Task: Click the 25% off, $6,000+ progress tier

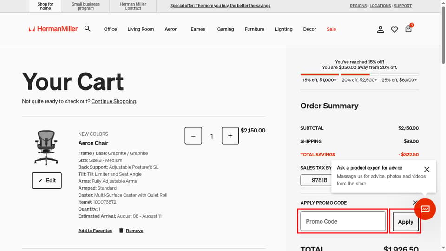Action: pos(399,80)
